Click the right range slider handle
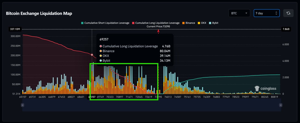The width and height of the screenshot is (300, 123). click(x=280, y=105)
